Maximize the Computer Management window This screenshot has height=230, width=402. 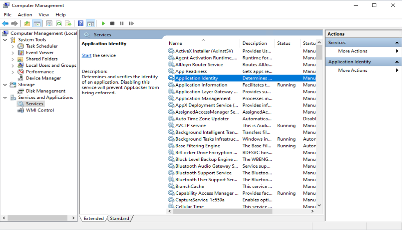(374, 5)
